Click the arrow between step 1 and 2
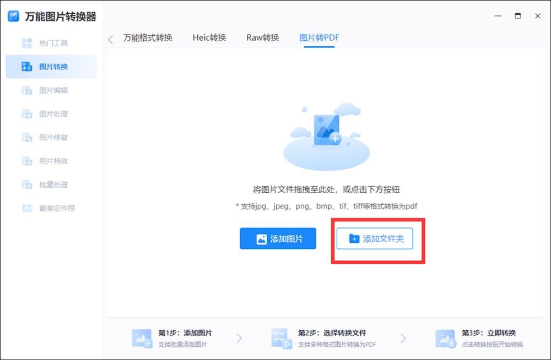Screen dimensions: 551x360 (239, 338)
